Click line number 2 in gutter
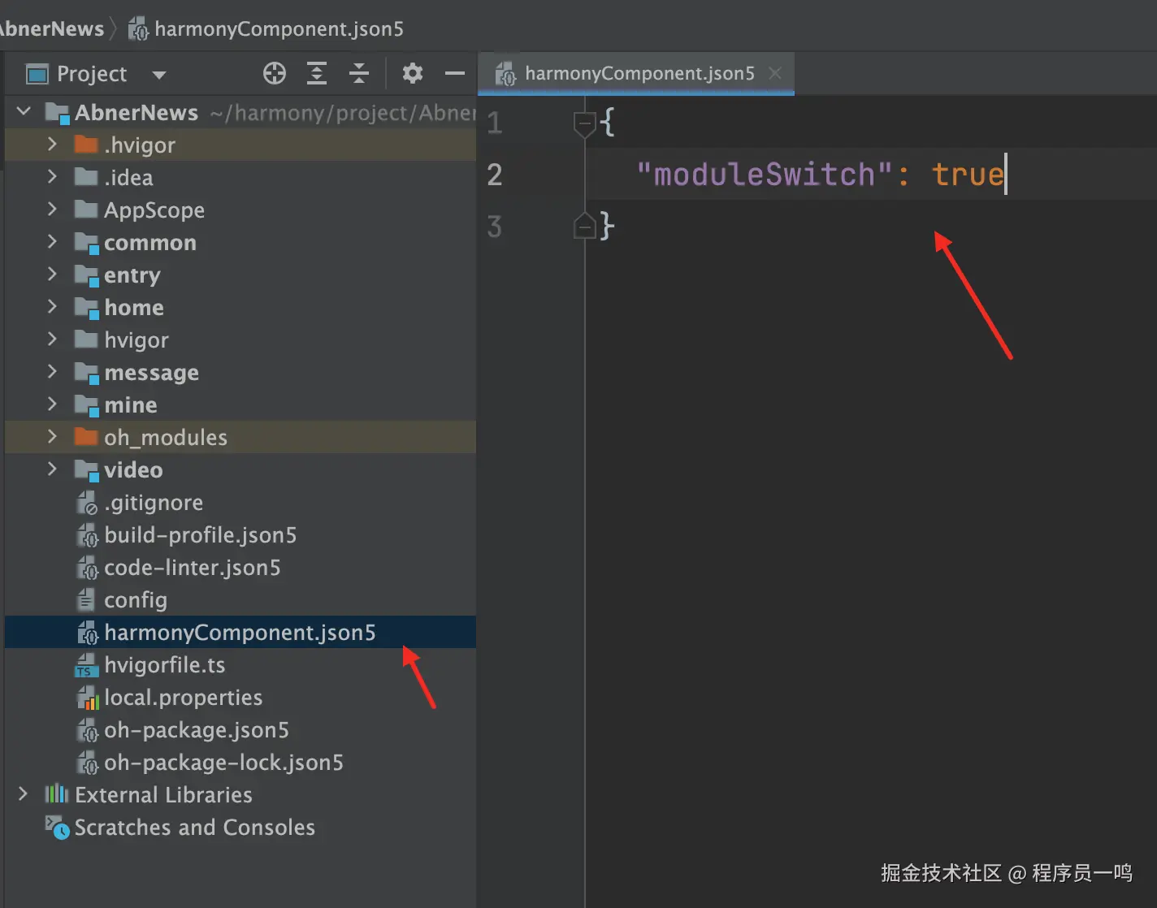 (494, 175)
